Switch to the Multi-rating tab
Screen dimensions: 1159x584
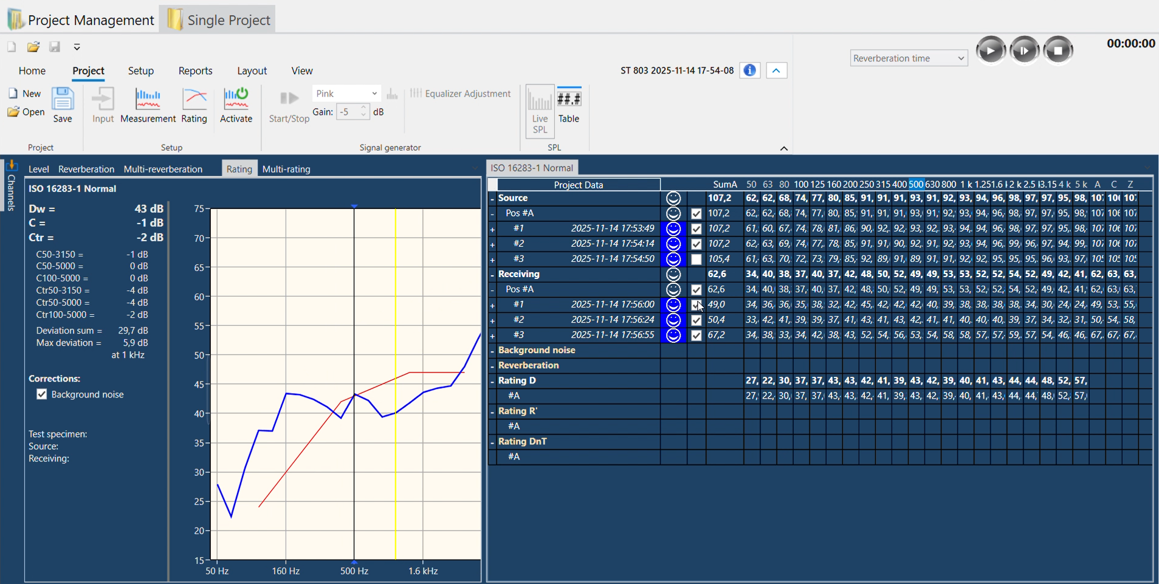[x=286, y=169]
